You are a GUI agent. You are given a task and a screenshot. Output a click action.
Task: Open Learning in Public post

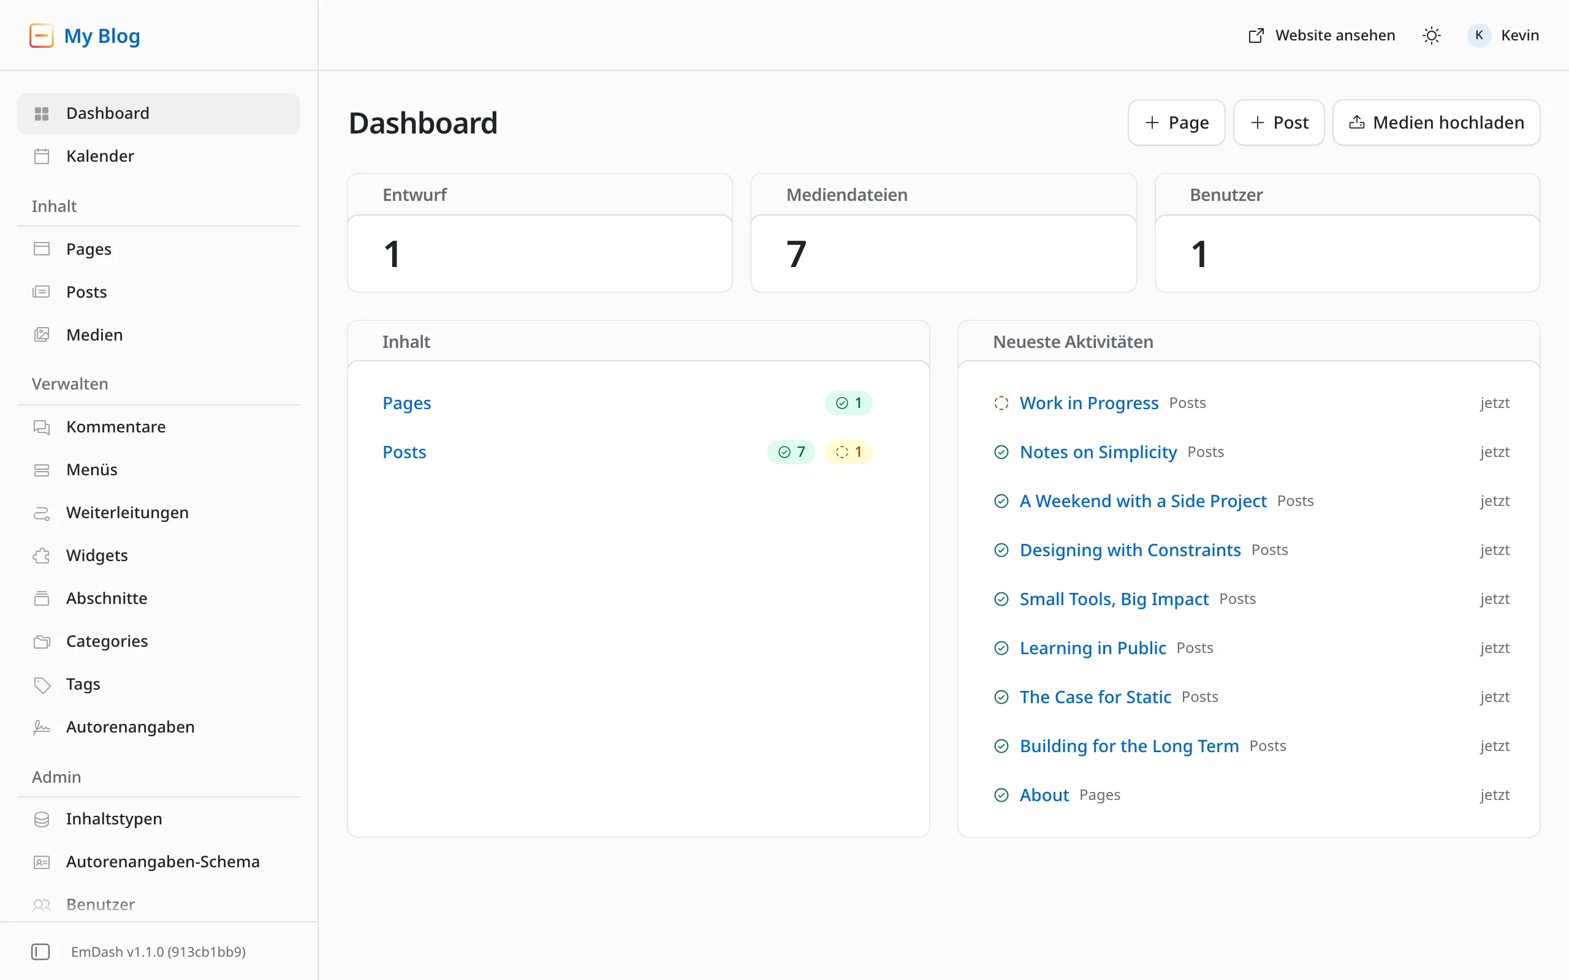click(x=1092, y=648)
